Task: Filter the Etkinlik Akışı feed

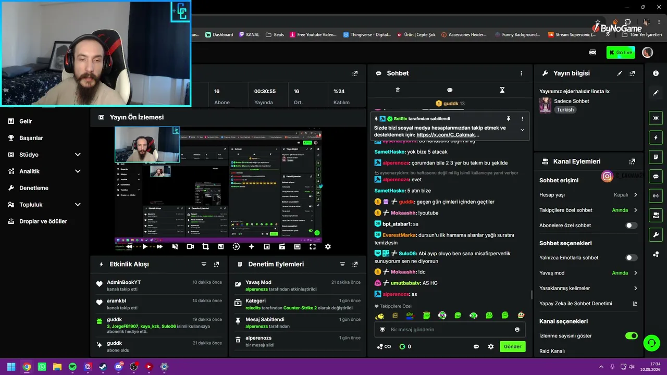Action: [x=204, y=264]
